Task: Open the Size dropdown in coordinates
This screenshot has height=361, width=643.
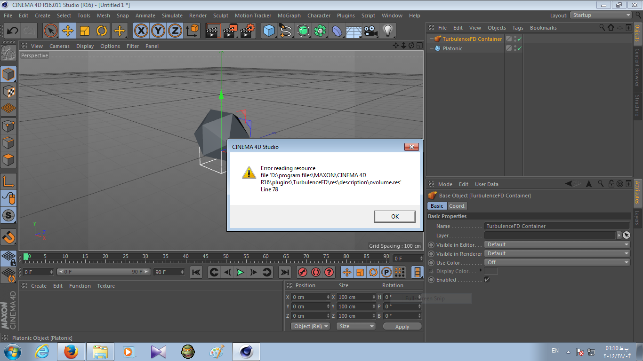Action: (356, 326)
